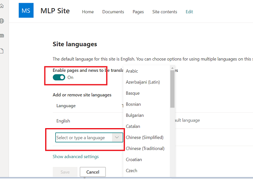
Task: Click the news icon in left rail
Action: (x=2, y=36)
